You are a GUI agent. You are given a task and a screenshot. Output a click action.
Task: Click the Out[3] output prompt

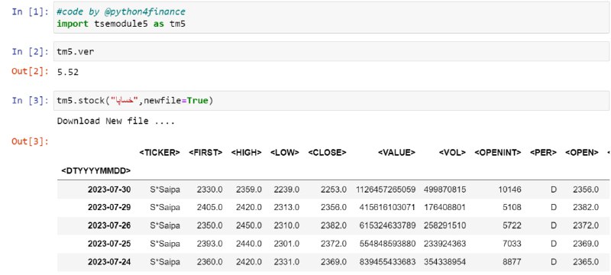coord(30,141)
